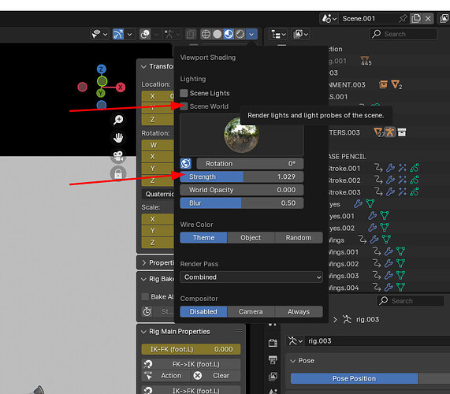Adjust the HDRI Rotation field
Image resolution: width=450 pixels, height=394 pixels.
tap(250, 164)
